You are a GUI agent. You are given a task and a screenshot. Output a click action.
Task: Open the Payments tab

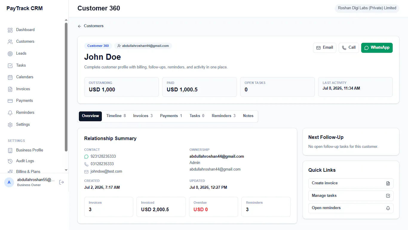[171, 116]
